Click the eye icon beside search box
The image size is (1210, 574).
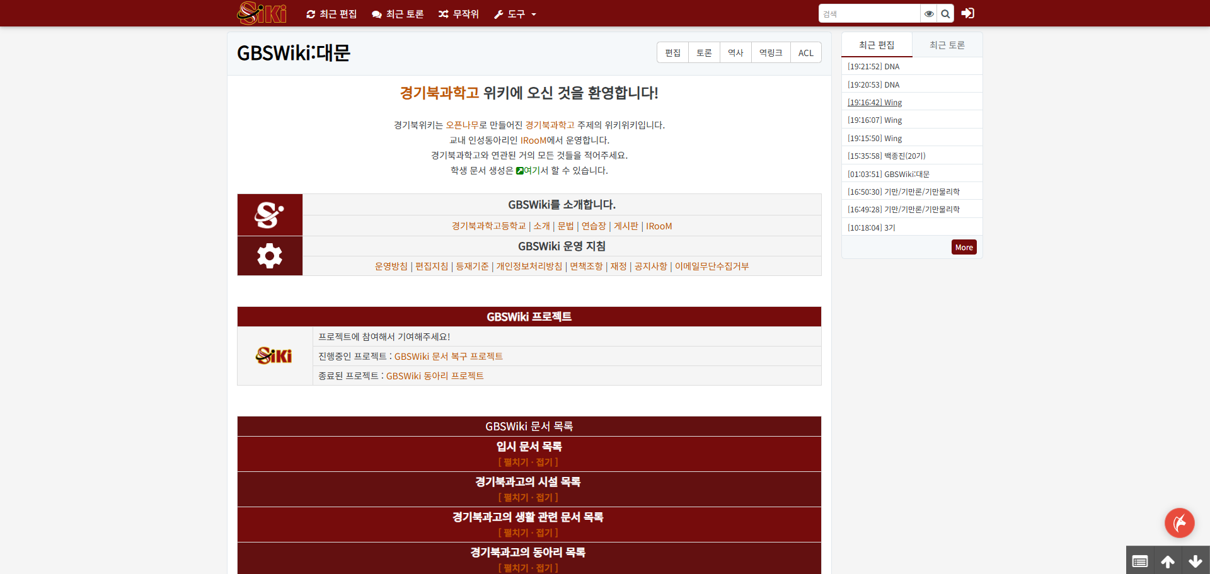pos(929,14)
